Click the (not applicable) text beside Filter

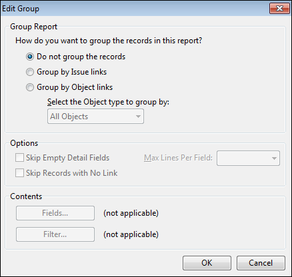pyautogui.click(x=131, y=234)
